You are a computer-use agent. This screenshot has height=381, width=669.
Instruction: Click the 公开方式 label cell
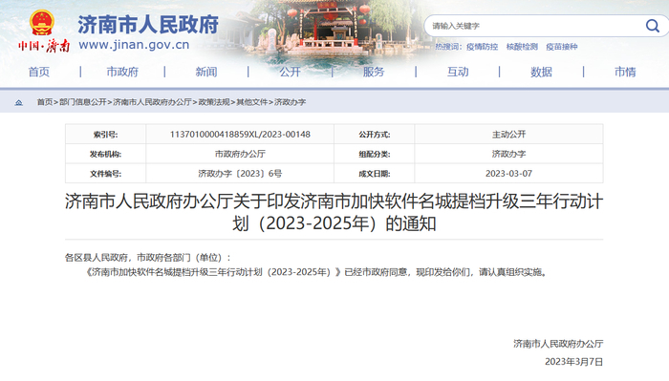coord(375,135)
